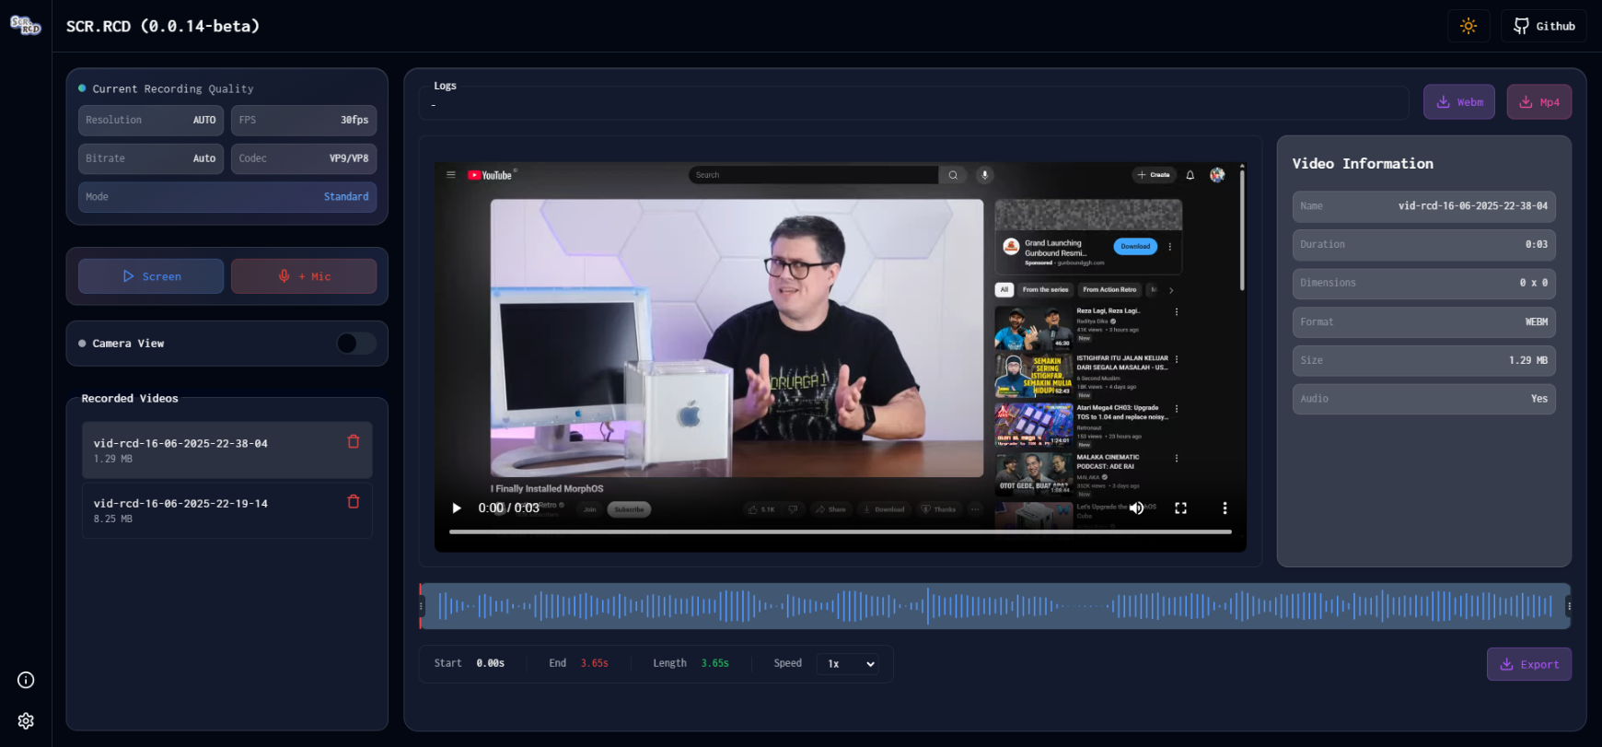Click the Dimensions 0 x 0 row

[x=1424, y=284]
